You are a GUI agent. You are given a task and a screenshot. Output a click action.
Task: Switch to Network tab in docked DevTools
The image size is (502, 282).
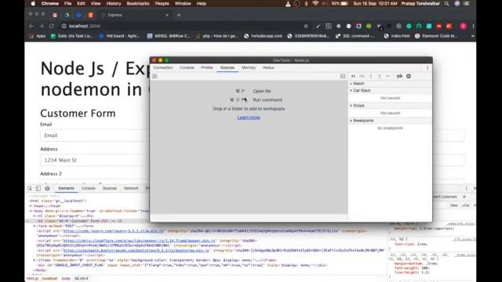click(131, 188)
